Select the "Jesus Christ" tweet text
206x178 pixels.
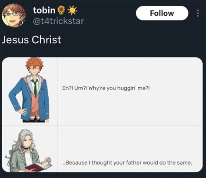point(32,40)
